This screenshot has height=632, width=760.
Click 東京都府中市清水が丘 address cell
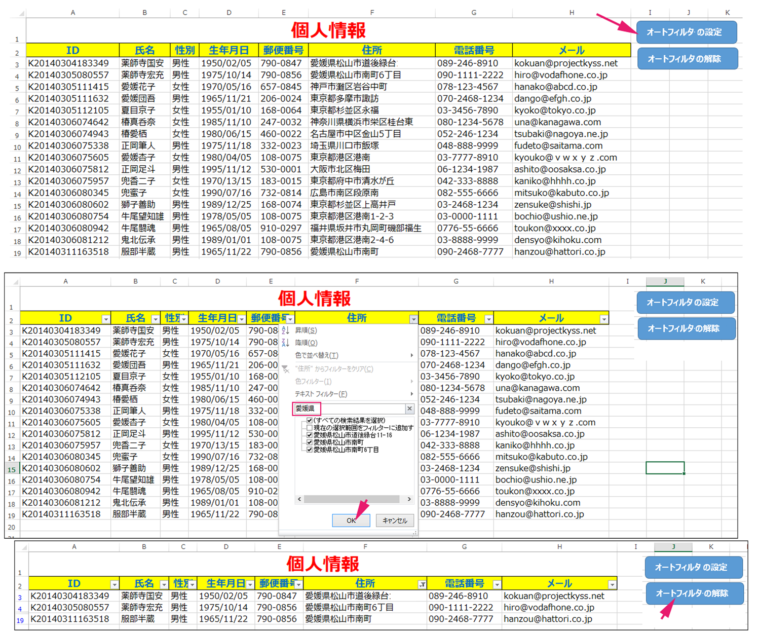pos(371,181)
